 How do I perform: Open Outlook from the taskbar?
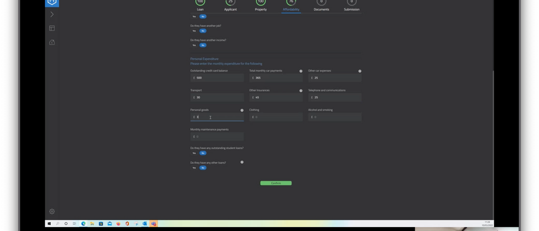click(145, 224)
